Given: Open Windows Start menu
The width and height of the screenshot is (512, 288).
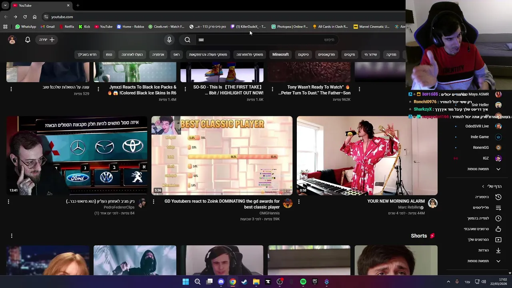Looking at the screenshot, I should 186,282.
